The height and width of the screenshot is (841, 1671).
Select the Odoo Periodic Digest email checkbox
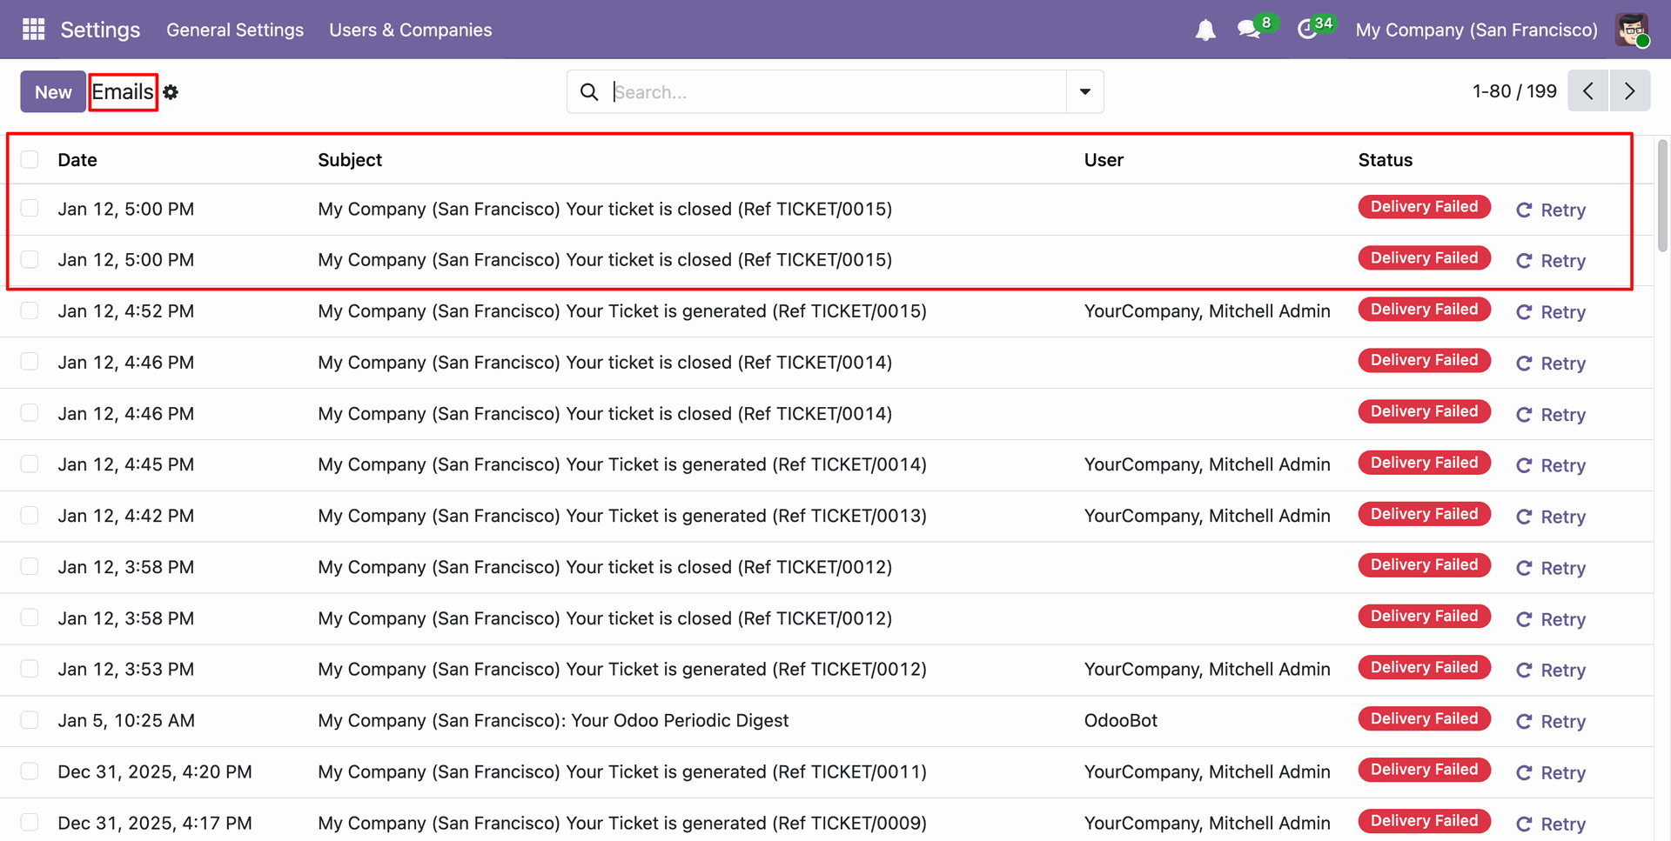click(30, 720)
